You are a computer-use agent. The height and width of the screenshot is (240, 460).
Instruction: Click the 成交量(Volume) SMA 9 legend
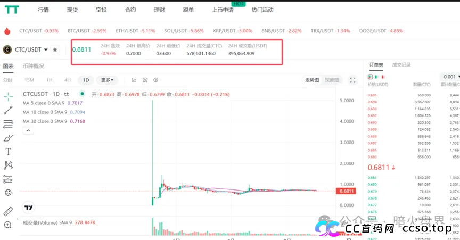pyautogui.click(x=59, y=222)
